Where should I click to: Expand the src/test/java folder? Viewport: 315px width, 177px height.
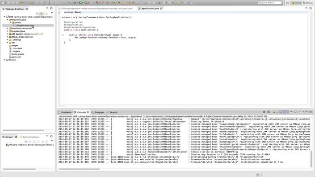coord(7,31)
